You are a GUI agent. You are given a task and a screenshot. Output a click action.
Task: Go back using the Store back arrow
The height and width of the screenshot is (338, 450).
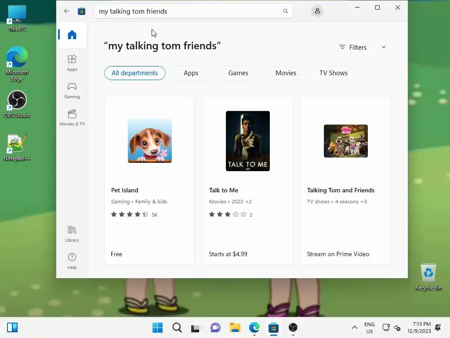click(67, 11)
